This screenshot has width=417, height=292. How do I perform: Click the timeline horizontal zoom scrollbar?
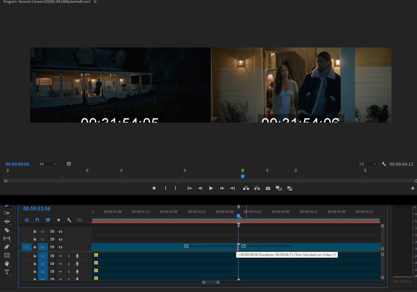(211, 282)
